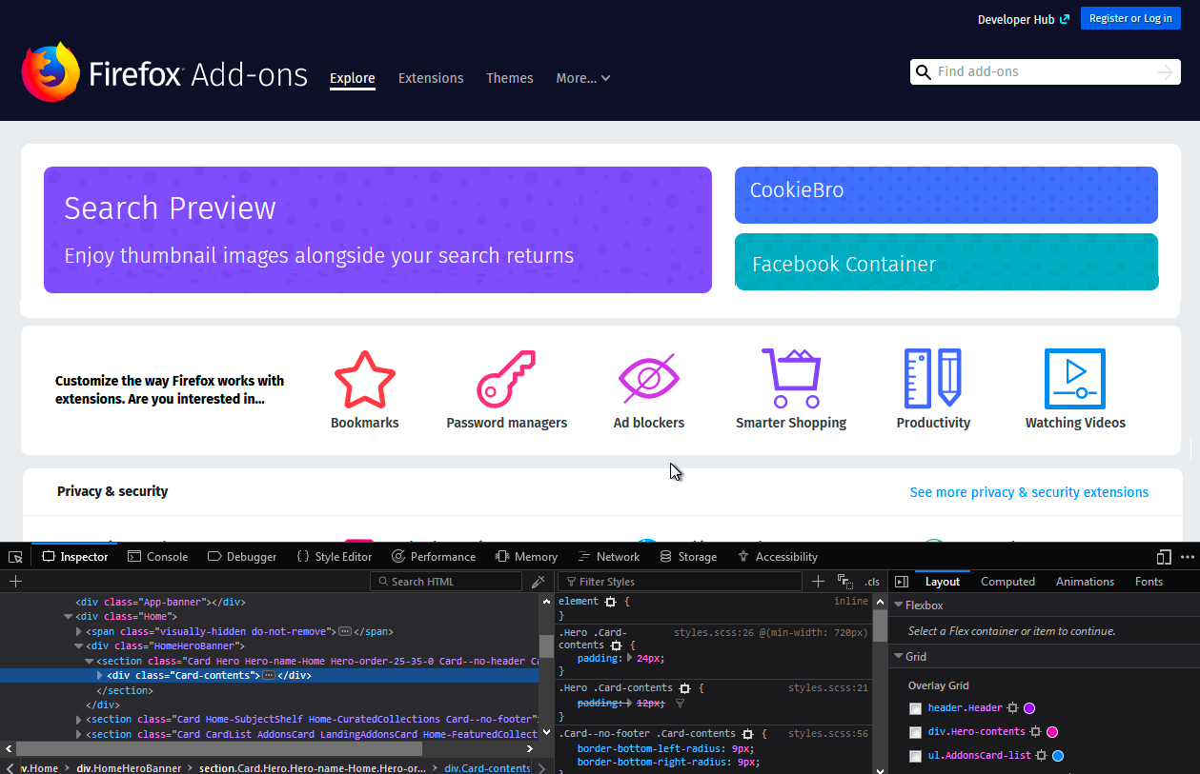Click the responsive design mode icon
This screenshot has height=774, width=1200.
(x=1164, y=557)
